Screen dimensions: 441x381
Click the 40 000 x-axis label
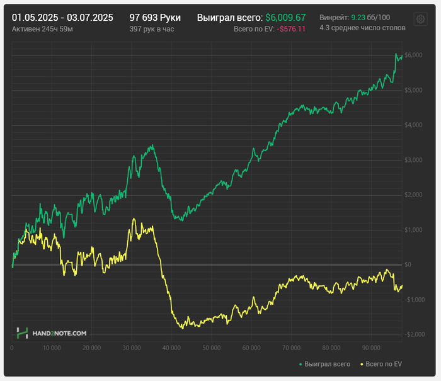click(171, 348)
